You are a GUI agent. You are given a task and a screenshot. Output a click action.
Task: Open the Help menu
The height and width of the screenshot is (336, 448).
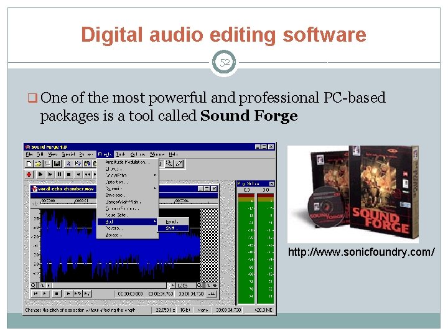pyautogui.click(x=173, y=154)
